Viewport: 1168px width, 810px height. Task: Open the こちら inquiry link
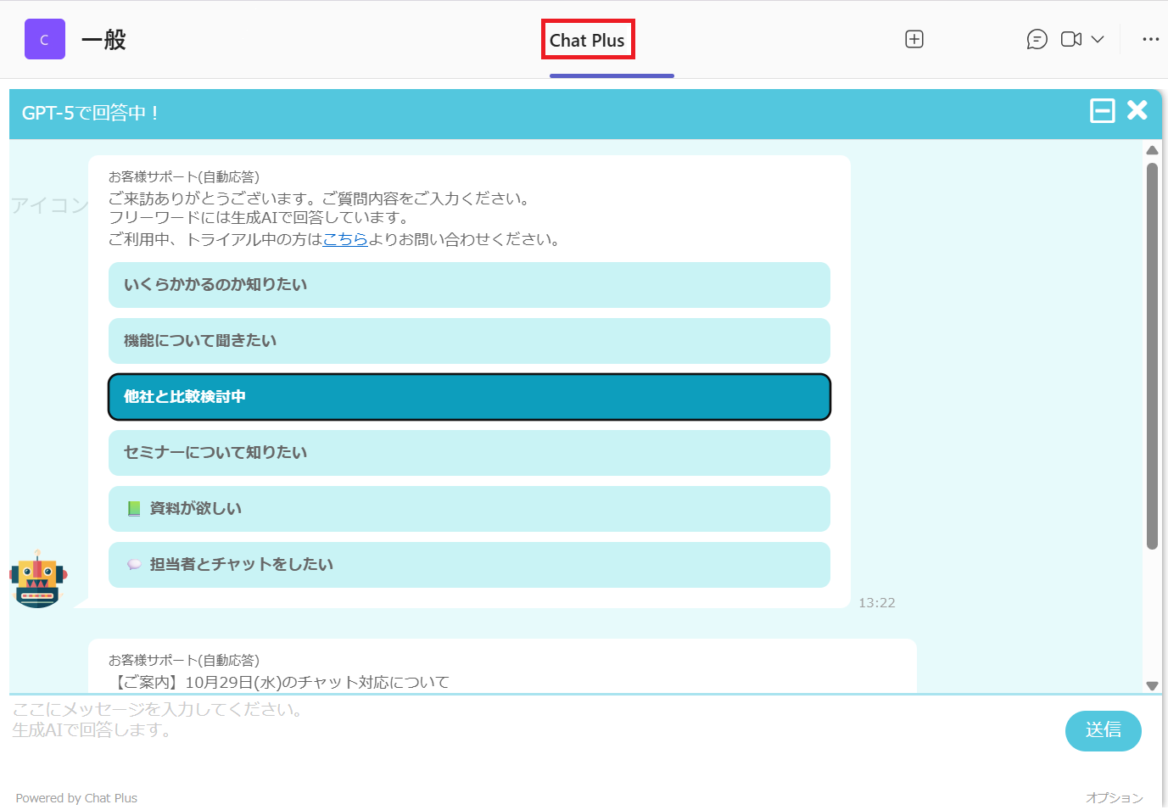point(345,240)
